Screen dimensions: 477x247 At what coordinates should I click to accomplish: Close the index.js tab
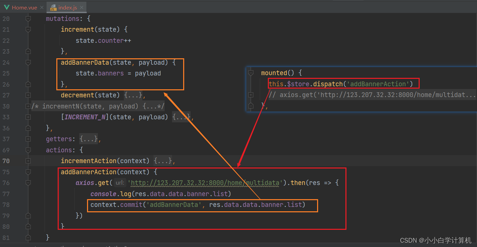point(82,7)
